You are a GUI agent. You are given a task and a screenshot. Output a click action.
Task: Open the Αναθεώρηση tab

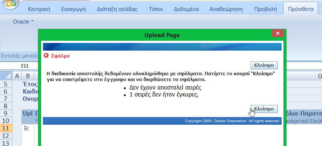(x=226, y=9)
